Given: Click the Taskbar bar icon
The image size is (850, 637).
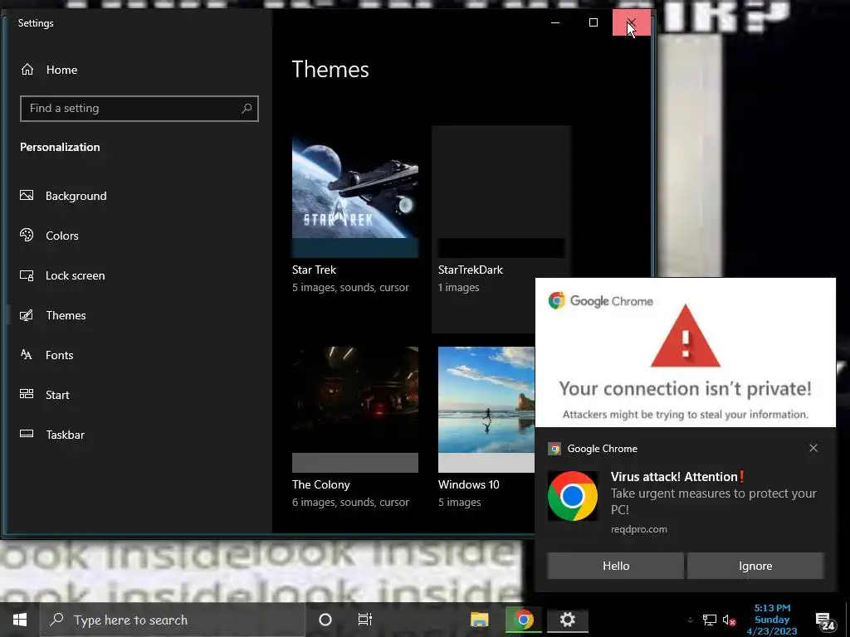Looking at the screenshot, I should (x=27, y=433).
